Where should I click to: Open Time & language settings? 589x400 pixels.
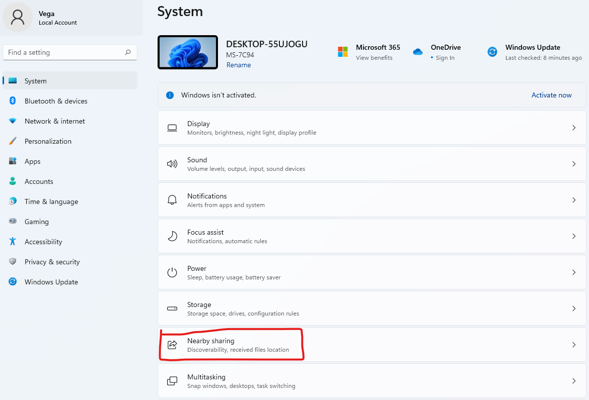[70, 202]
